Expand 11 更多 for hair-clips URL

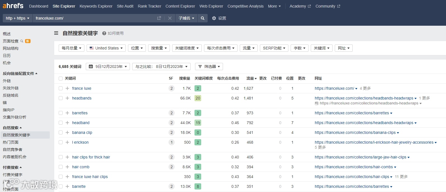point(401,177)
